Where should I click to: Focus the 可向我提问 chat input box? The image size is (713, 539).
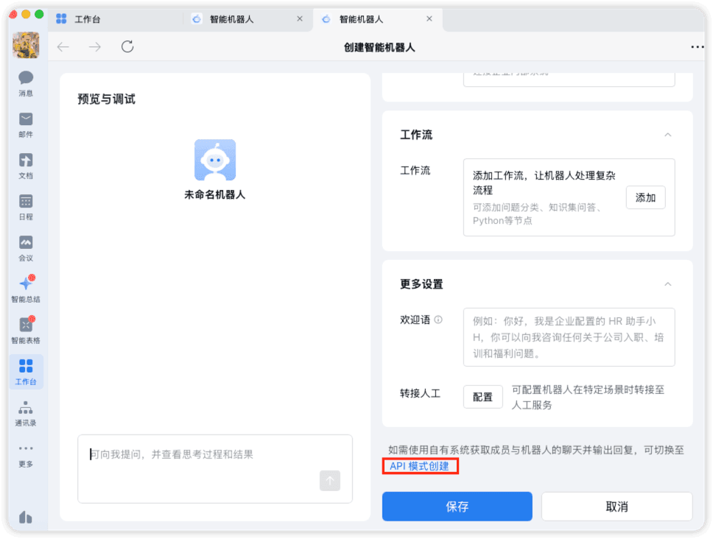[x=215, y=468]
